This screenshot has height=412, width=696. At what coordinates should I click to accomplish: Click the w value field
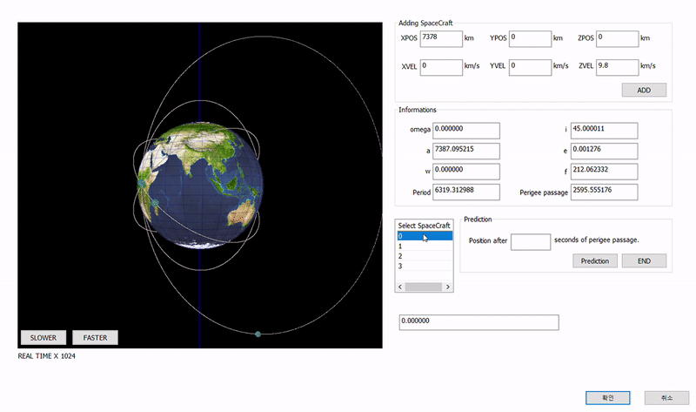(x=466, y=171)
